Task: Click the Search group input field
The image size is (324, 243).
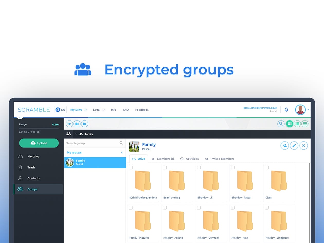Action: coord(92,143)
